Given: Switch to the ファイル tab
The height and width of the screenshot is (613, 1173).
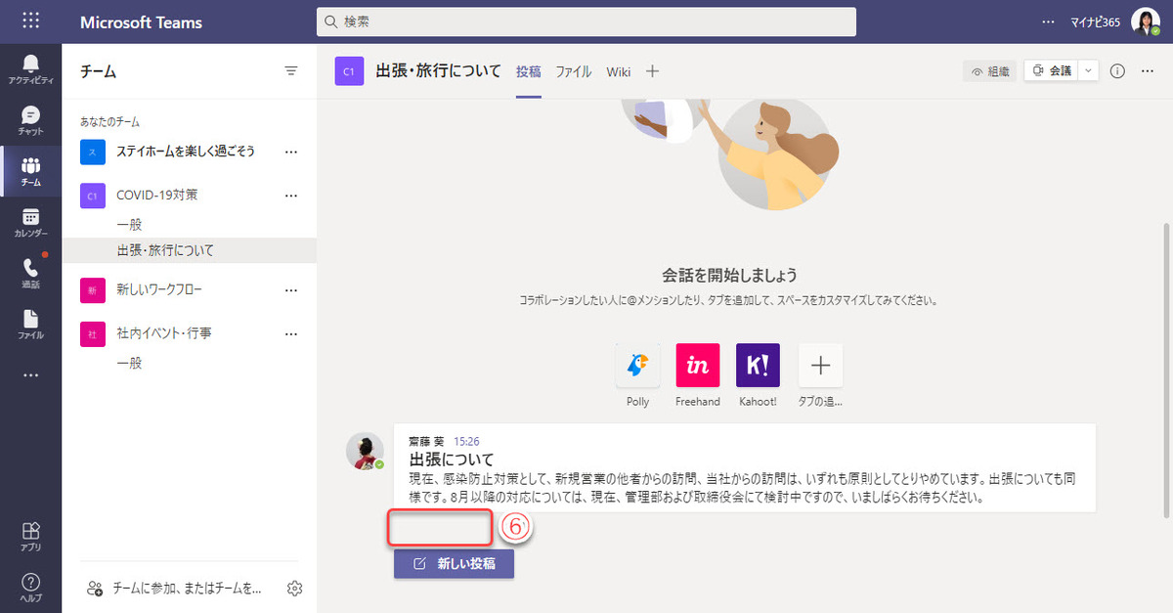Looking at the screenshot, I should [574, 71].
